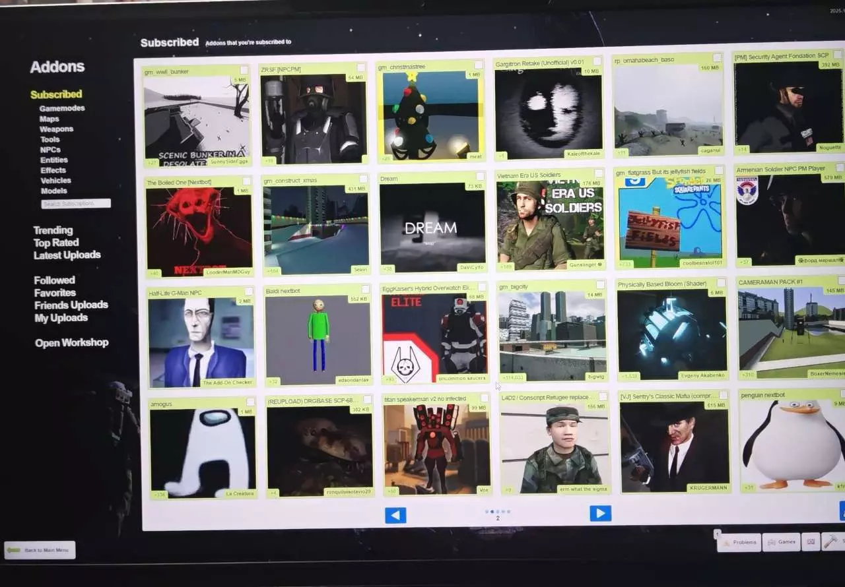
Task: Select The Boiled One [Nextbot] checkbox
Action: pos(246,181)
